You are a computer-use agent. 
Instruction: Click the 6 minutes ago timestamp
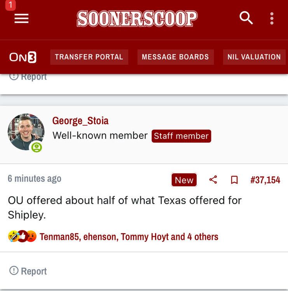point(35,178)
